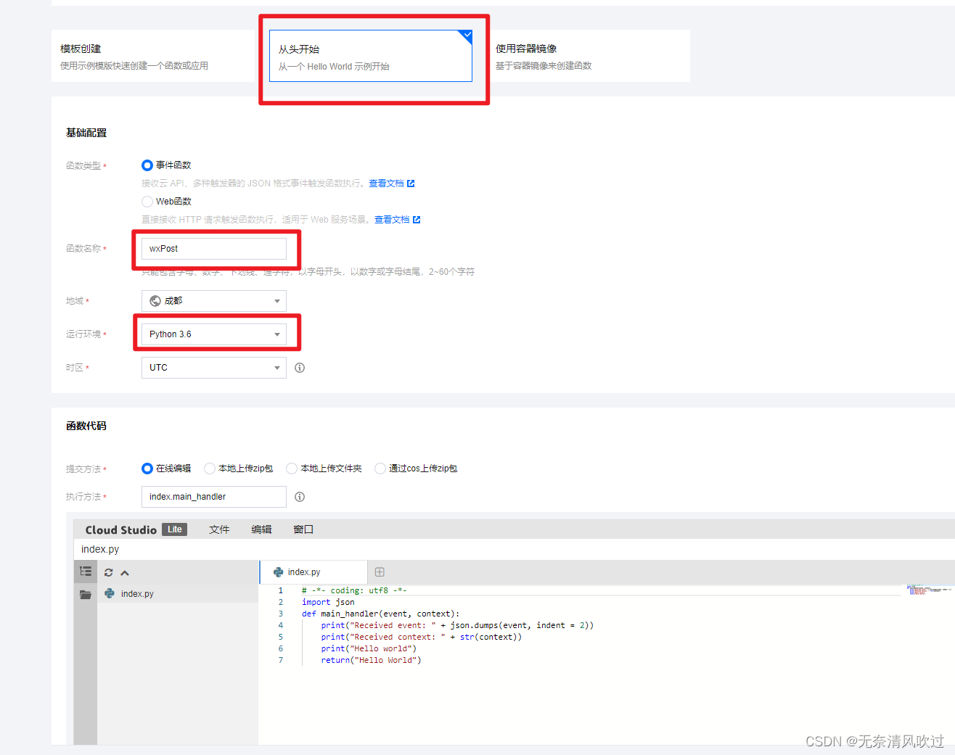Show the info tooltip next to the UTC timezone

pyautogui.click(x=300, y=368)
